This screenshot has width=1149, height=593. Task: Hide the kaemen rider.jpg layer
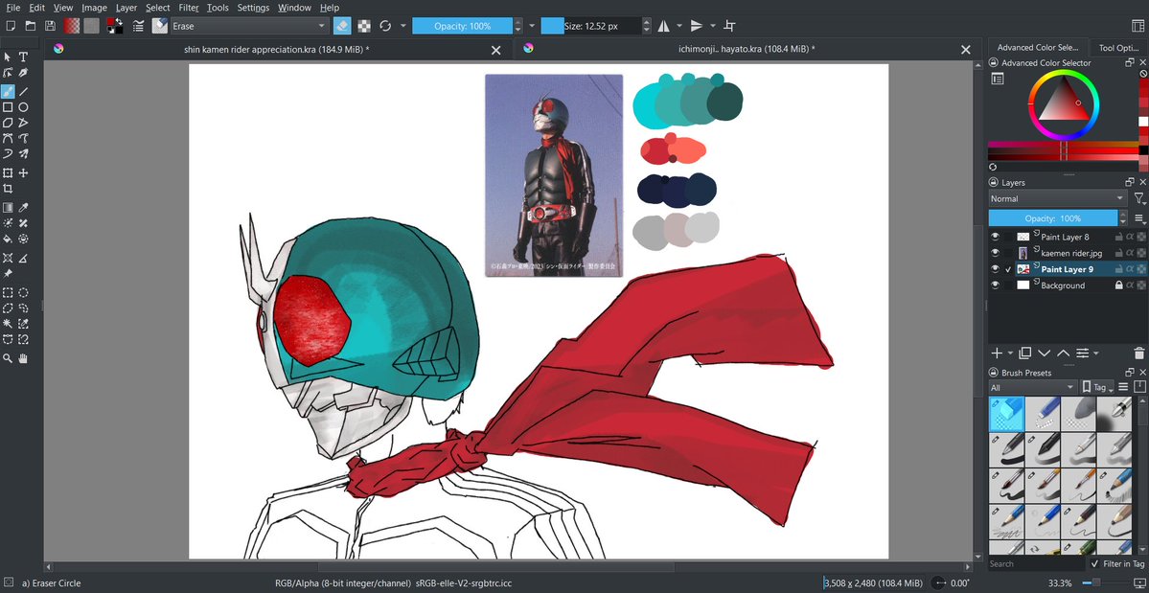point(995,253)
